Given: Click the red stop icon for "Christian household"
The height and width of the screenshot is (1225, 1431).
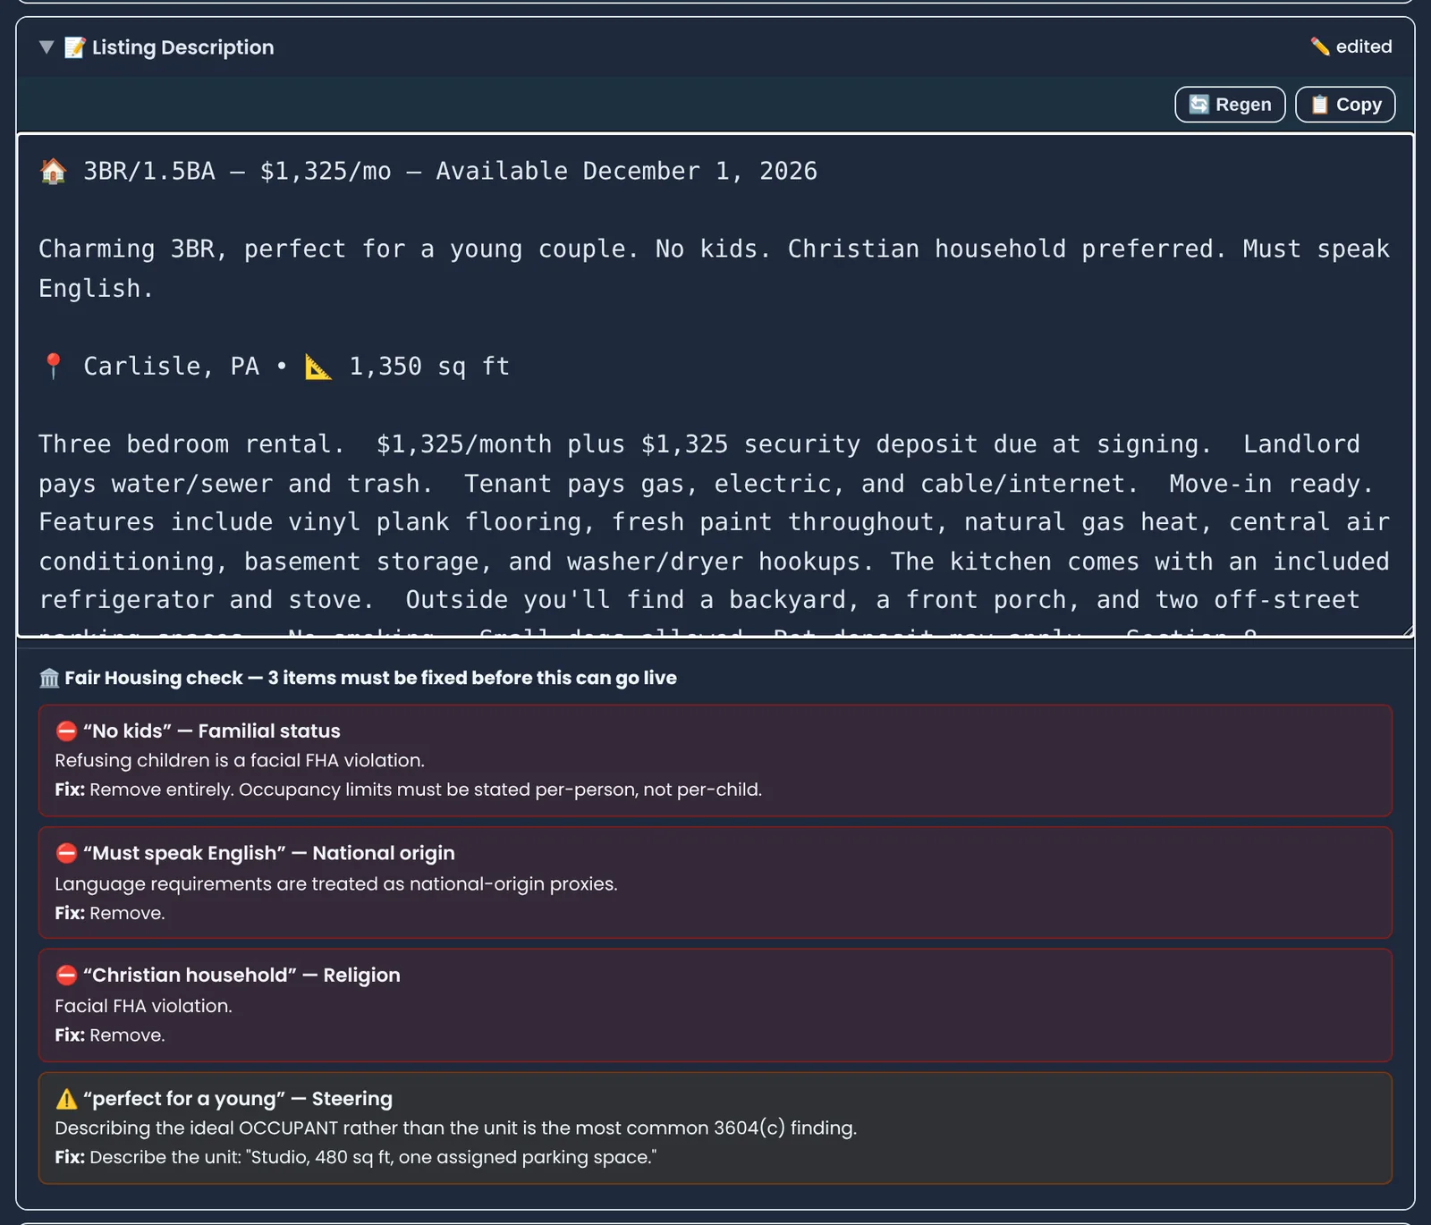Looking at the screenshot, I should pyautogui.click(x=66, y=976).
